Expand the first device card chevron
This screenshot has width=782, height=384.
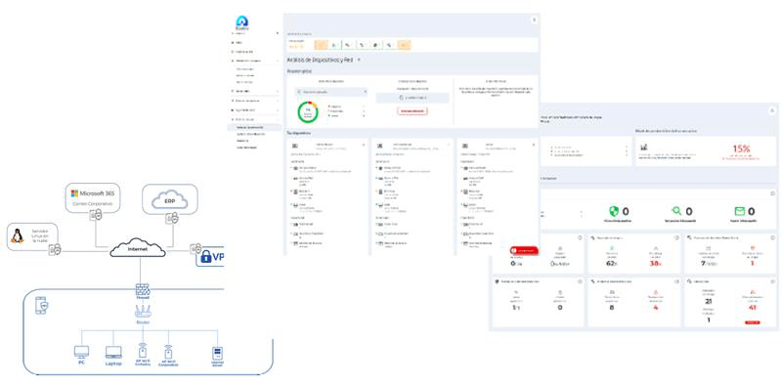click(x=364, y=145)
